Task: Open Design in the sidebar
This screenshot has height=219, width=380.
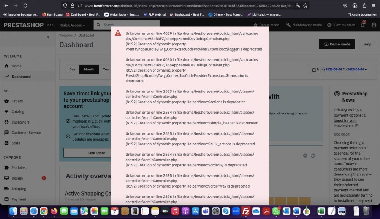Action: (17, 178)
